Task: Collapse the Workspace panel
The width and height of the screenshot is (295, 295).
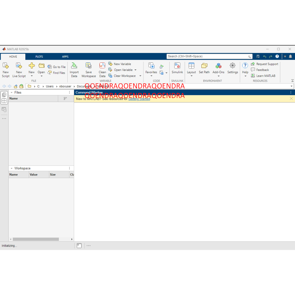Action: (x=12, y=168)
